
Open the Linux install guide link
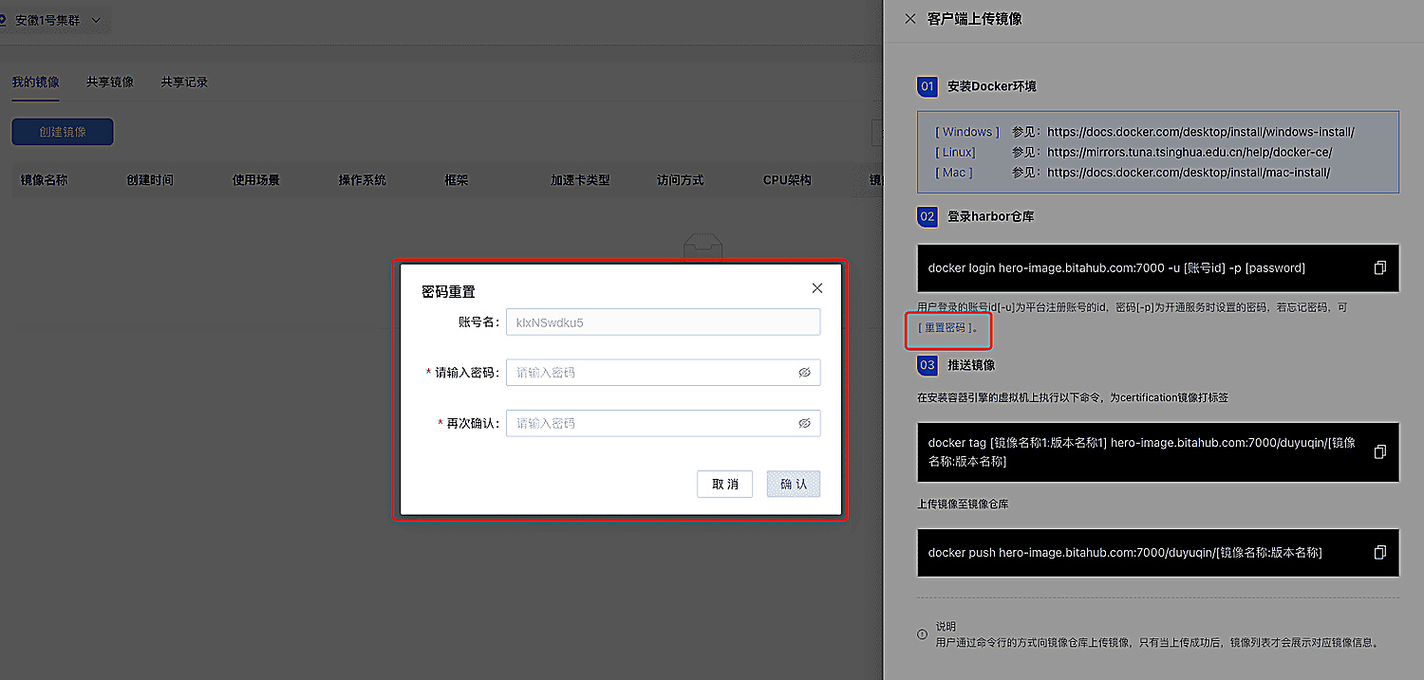pyautogui.click(x=955, y=152)
